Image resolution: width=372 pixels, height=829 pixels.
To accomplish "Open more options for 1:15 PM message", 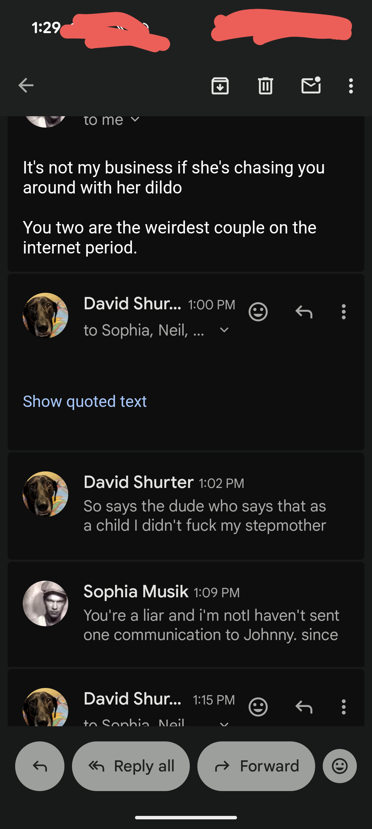I will pos(343,707).
